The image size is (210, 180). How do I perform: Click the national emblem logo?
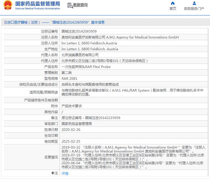pyautogui.click(x=8, y=5)
